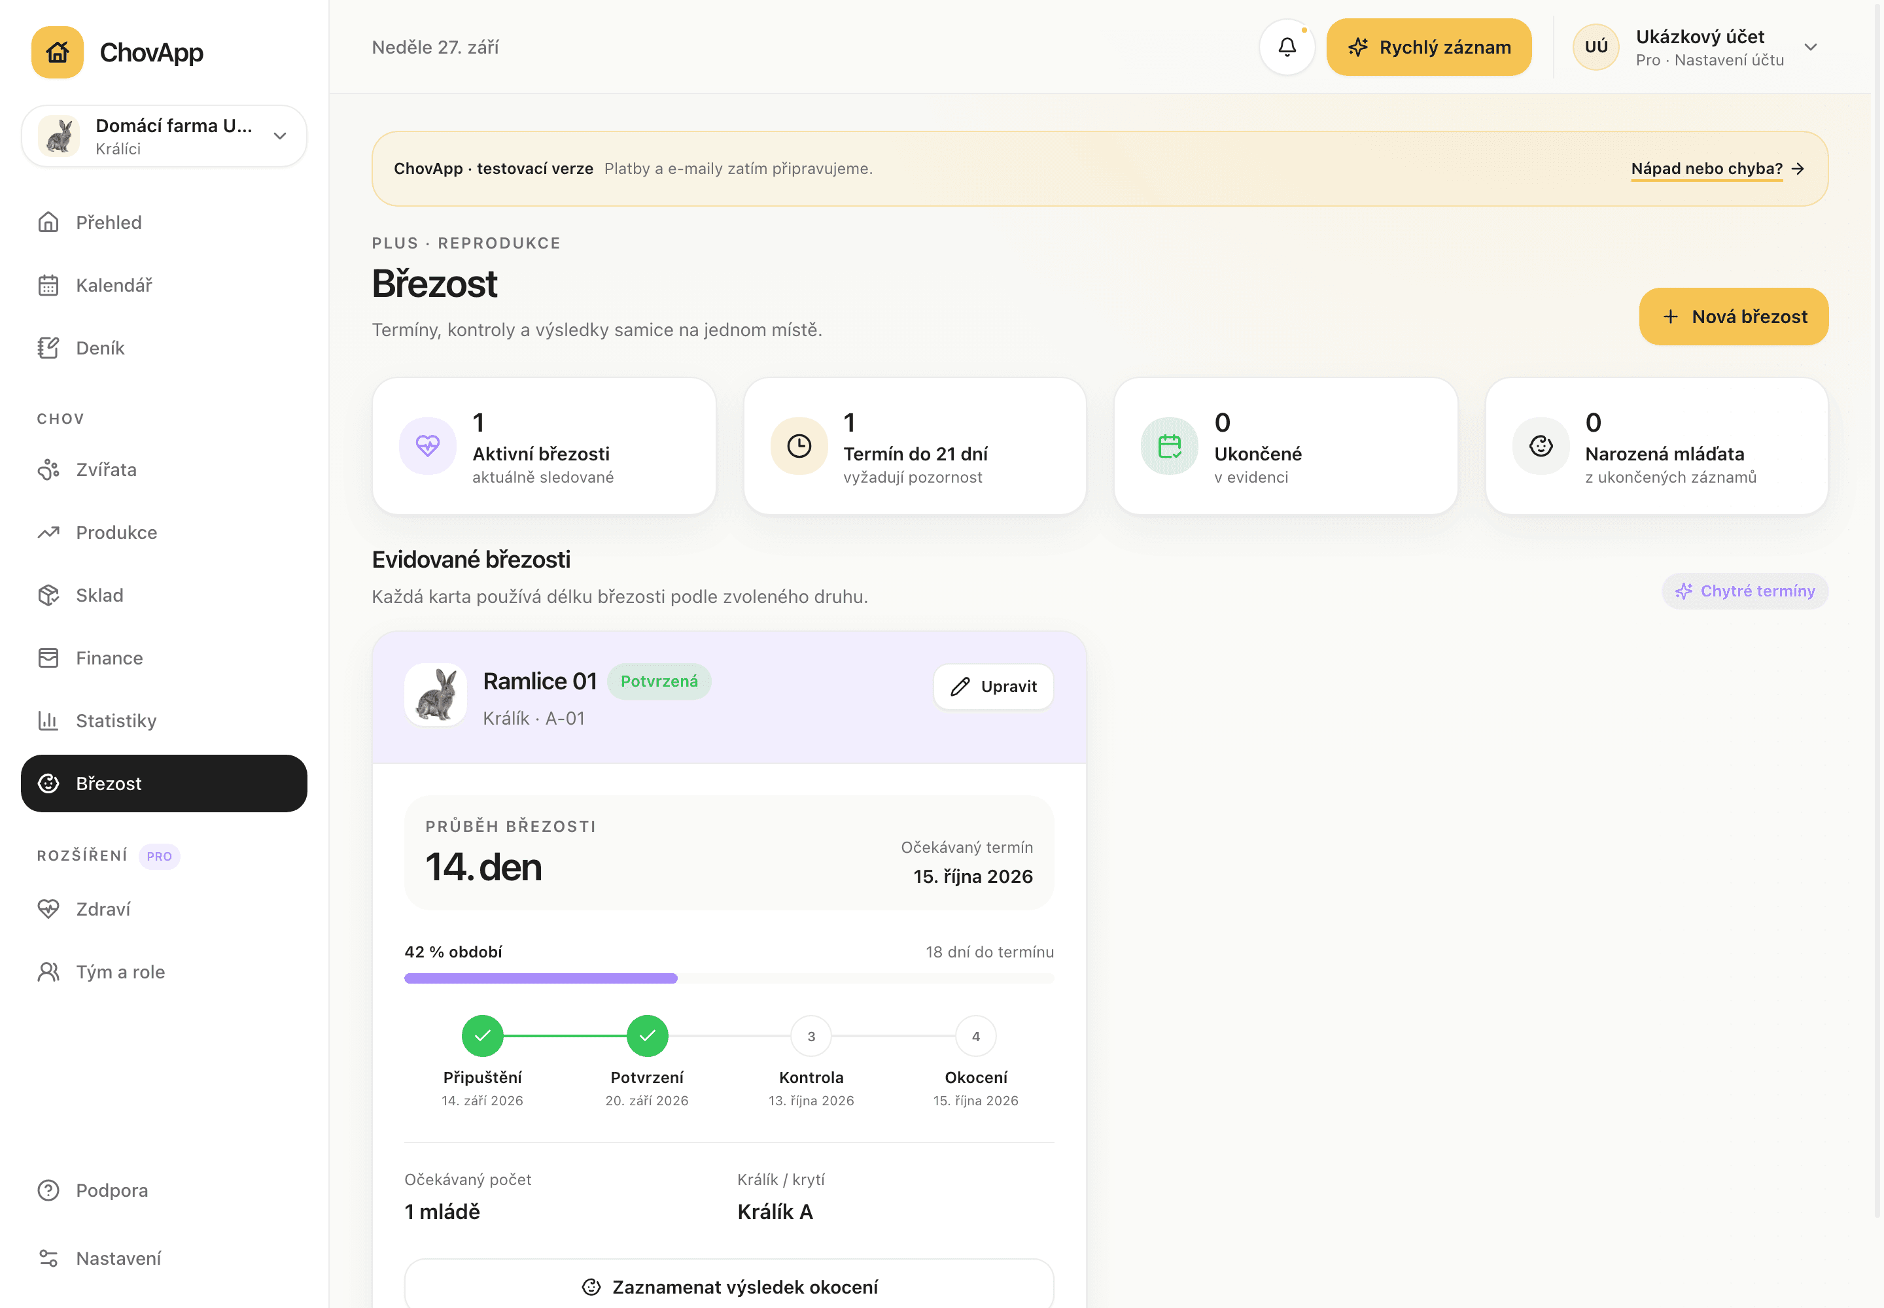Screen dimensions: 1884x1308
Task: Click the Potvrzená status badge
Action: tap(659, 682)
